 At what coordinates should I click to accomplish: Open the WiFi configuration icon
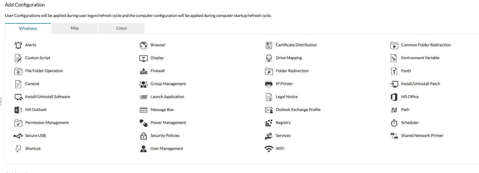pos(269,149)
